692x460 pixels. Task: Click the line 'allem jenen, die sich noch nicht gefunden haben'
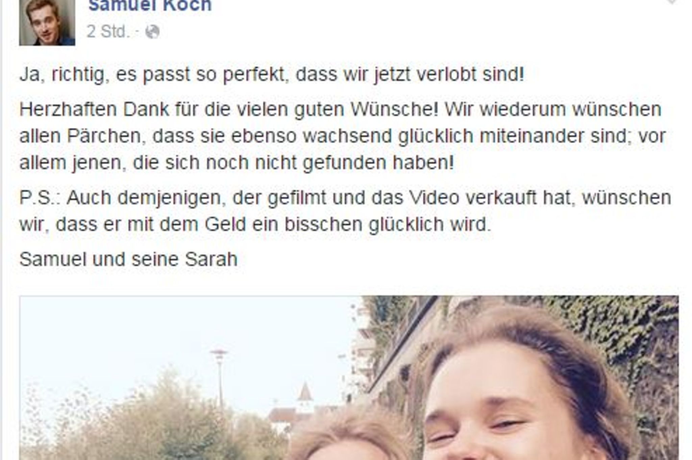click(237, 163)
